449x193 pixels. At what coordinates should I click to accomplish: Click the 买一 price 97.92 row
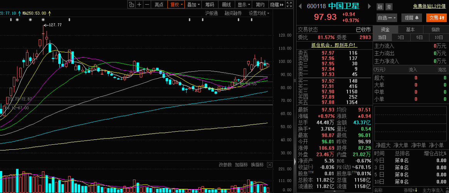pyautogui.click(x=334, y=81)
